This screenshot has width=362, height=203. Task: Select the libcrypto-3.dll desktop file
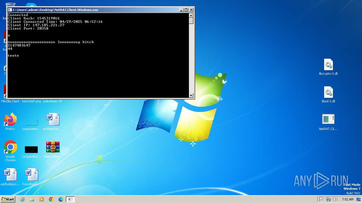point(328,67)
